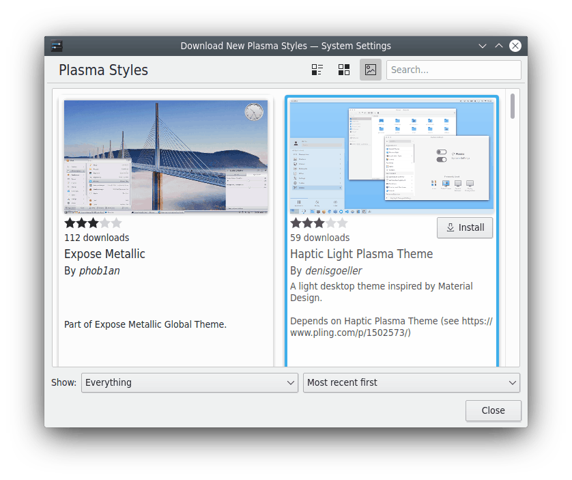Screen dimensions: 572x480
Task: Click the author name denisgoeller
Action: coord(333,271)
